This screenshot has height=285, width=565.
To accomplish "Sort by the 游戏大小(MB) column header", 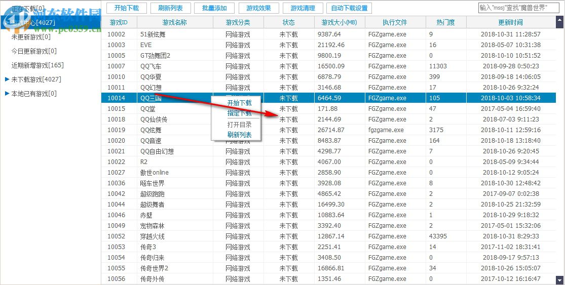I will (340, 22).
